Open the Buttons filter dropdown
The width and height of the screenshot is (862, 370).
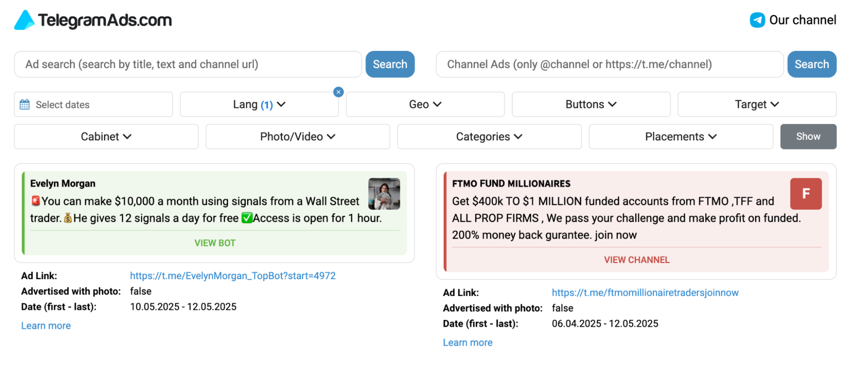click(x=591, y=104)
